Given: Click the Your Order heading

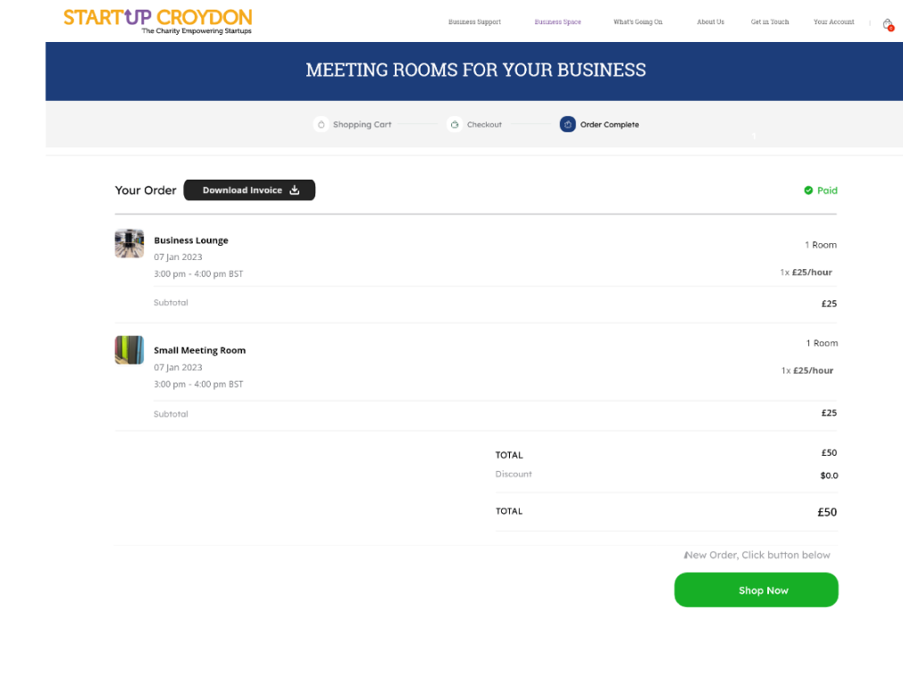Looking at the screenshot, I should click(x=146, y=190).
